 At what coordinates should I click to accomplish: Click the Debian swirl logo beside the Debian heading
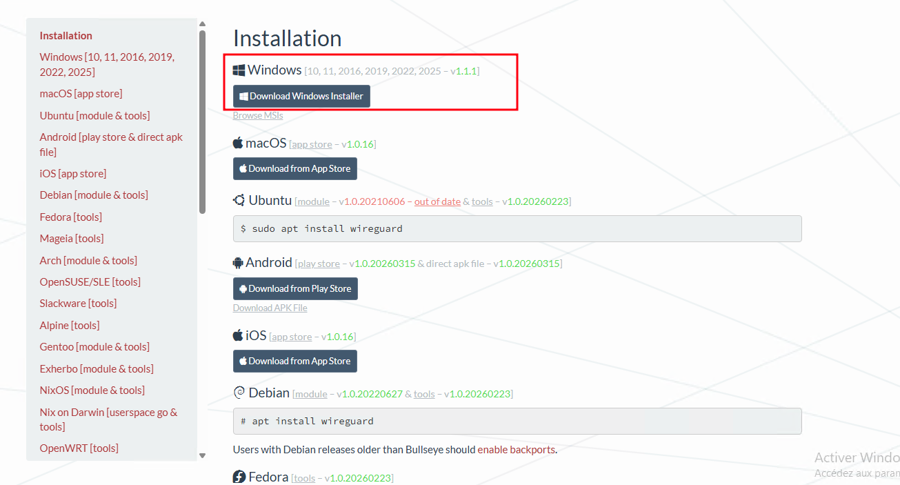[239, 393]
